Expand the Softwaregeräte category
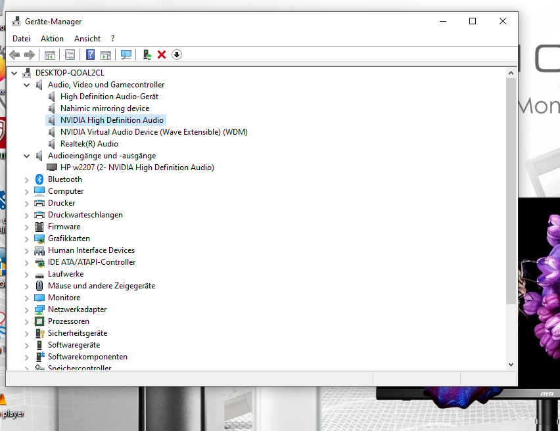The height and width of the screenshot is (431, 560). click(26, 346)
